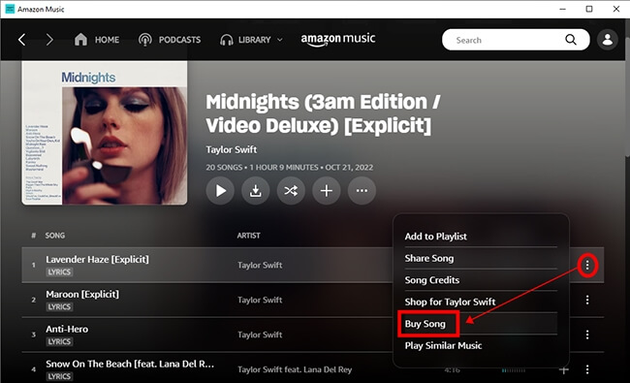Play the Midnights album
This screenshot has height=383, width=630.
coord(220,191)
